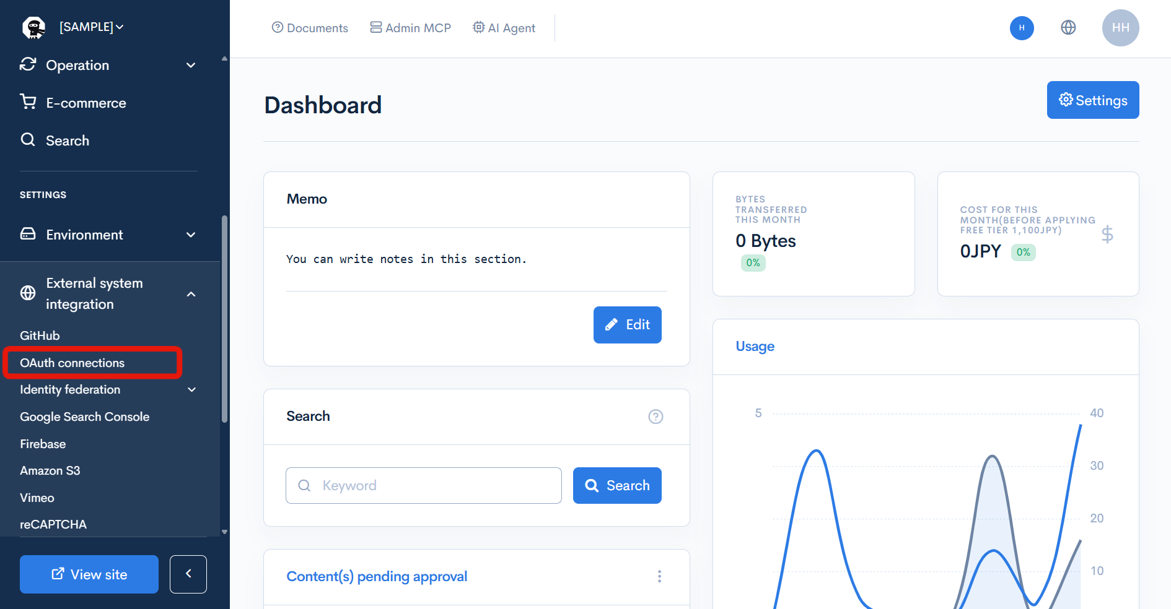This screenshot has height=609, width=1171.
Task: Open the sidebar Search menu item
Action: click(68, 140)
